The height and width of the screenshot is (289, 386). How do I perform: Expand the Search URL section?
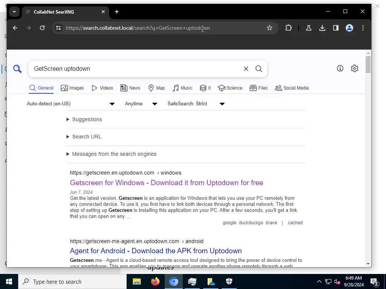(84, 137)
